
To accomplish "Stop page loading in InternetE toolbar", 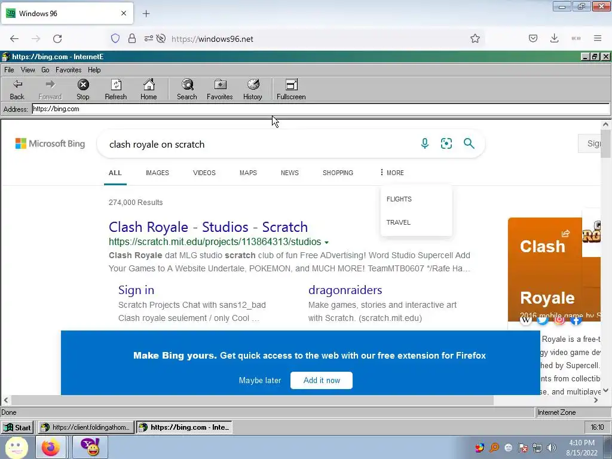I will click(82, 90).
